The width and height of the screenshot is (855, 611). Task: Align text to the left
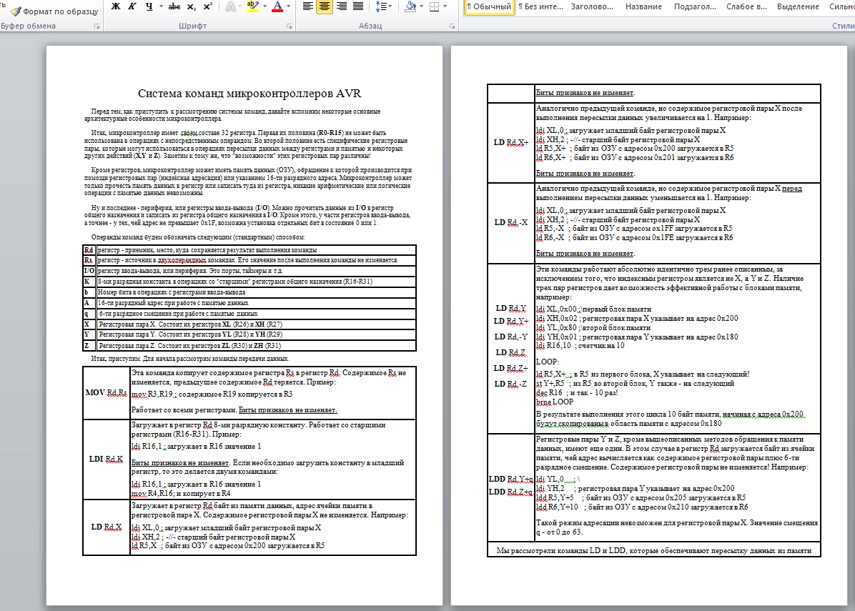coord(308,6)
